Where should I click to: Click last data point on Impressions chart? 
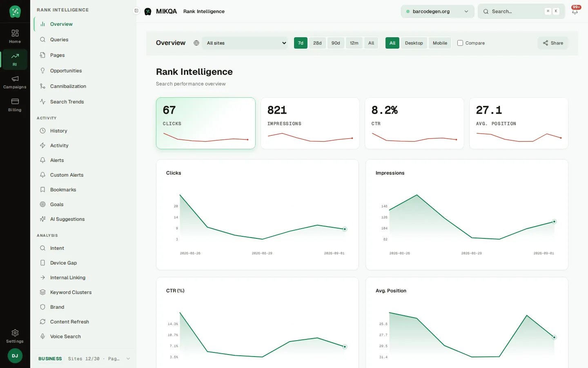(554, 222)
